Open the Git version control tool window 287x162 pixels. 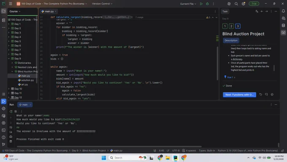3,145
